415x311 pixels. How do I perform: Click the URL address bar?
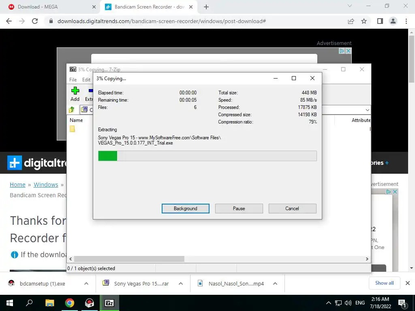161,21
